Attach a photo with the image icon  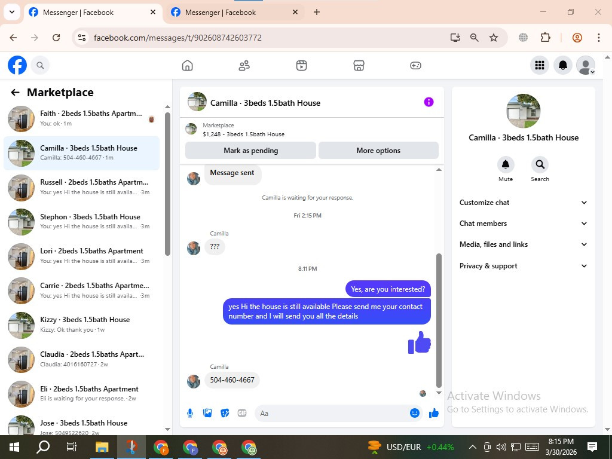tap(207, 413)
